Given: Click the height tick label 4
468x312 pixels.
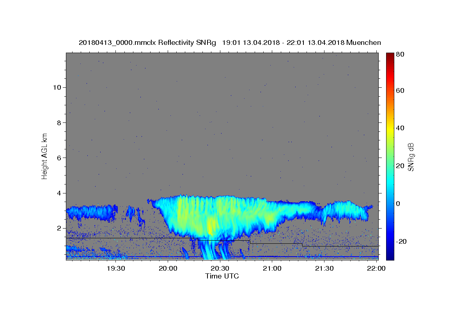Looking at the screenshot, I should (x=59, y=193).
